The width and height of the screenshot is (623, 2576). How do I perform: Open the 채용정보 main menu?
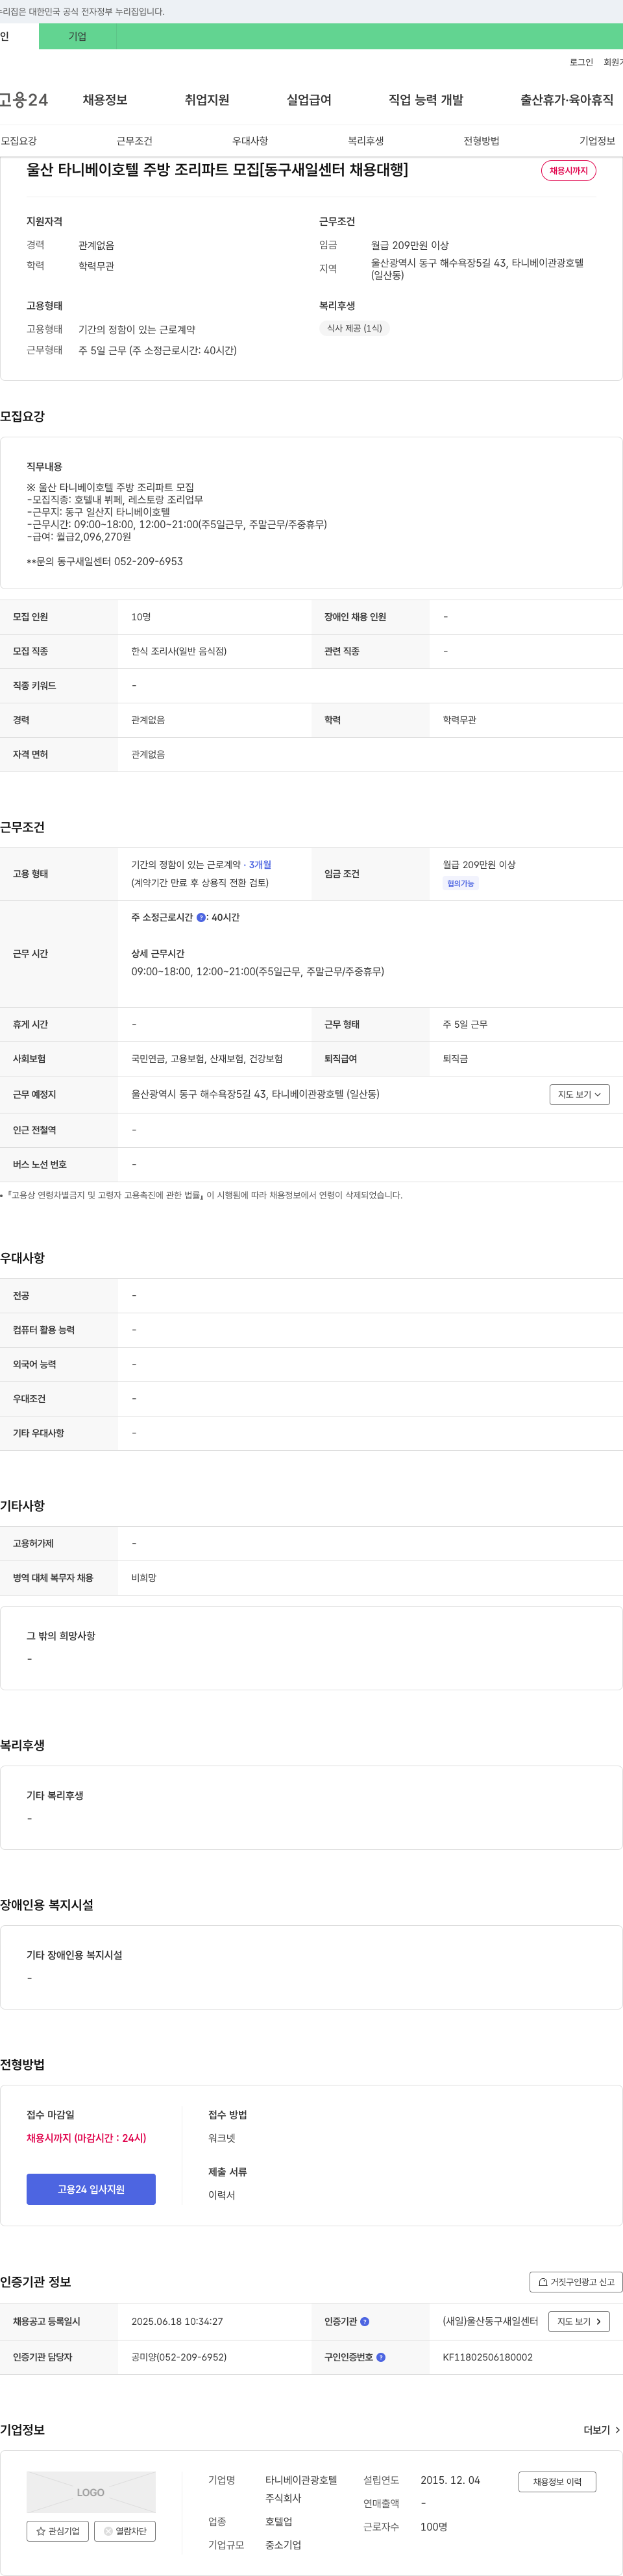tap(105, 100)
